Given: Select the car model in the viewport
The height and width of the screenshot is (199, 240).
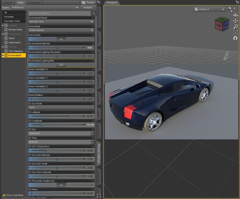Looking at the screenshot, I should [x=160, y=102].
